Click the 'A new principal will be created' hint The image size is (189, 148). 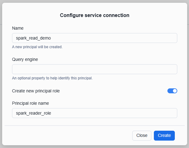pos(37,47)
